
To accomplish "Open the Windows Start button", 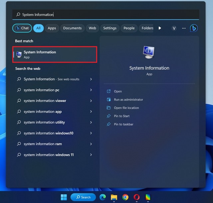I will tap(64, 197).
